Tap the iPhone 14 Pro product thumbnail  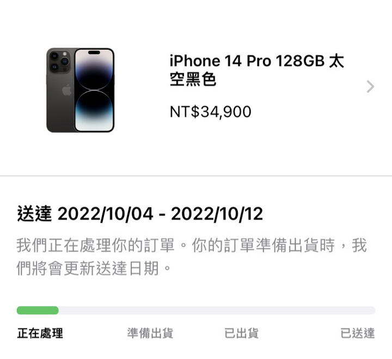tap(80, 90)
